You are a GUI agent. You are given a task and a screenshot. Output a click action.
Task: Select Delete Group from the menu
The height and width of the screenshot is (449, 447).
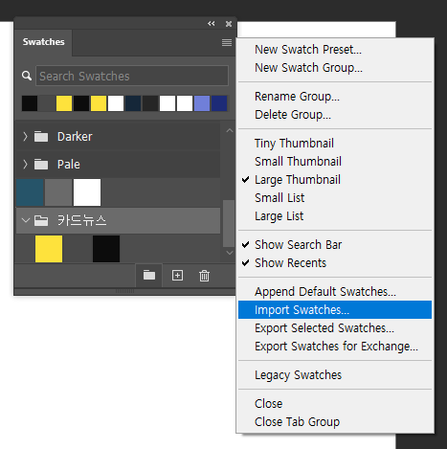[x=293, y=115]
